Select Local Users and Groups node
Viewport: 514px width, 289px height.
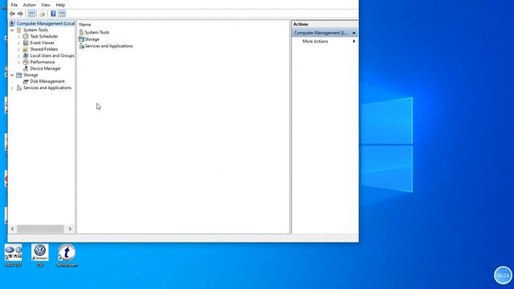coord(52,55)
